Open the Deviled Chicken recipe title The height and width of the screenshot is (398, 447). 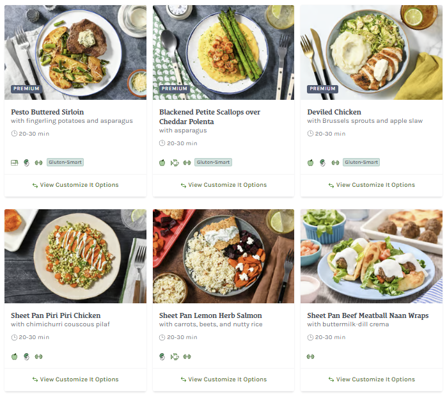pyautogui.click(x=334, y=112)
